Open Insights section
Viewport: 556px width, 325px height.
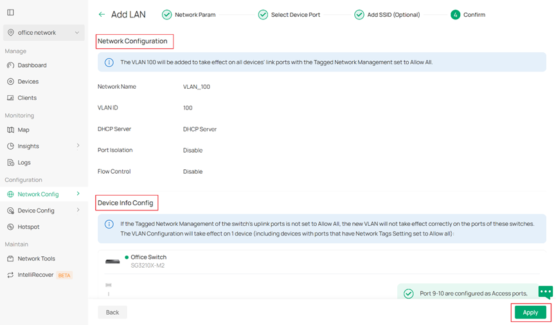point(28,146)
